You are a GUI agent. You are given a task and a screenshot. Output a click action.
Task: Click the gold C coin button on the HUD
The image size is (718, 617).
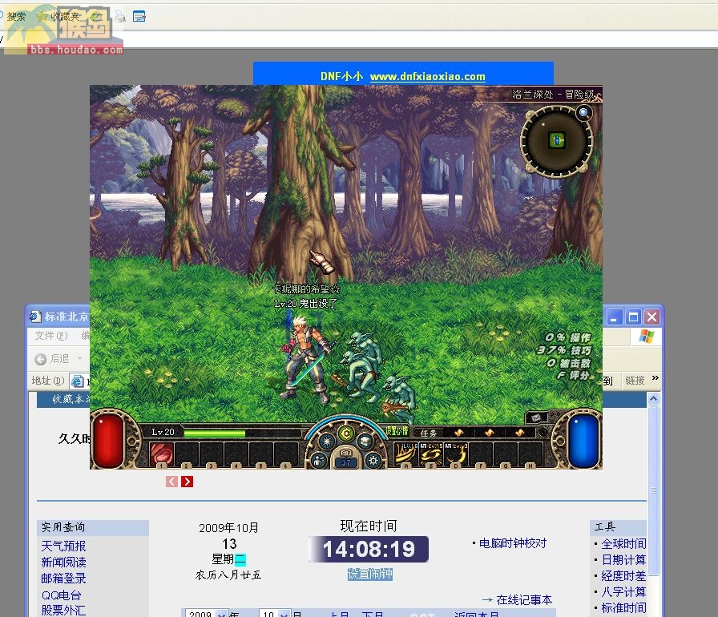coord(346,433)
